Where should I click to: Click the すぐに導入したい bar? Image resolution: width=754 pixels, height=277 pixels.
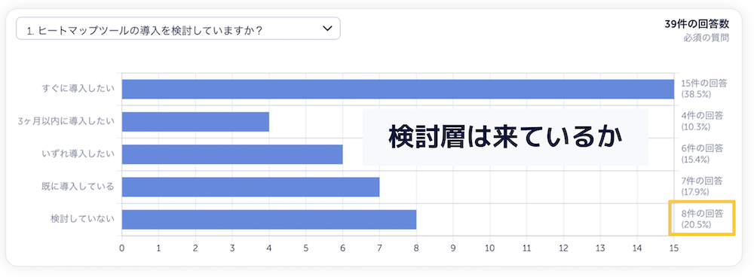(x=397, y=89)
